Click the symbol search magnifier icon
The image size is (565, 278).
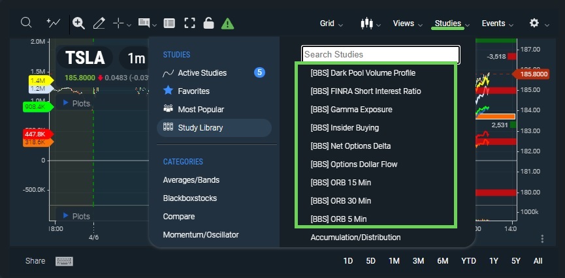coord(26,23)
